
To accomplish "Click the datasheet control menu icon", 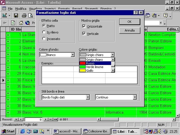I will pyautogui.click(x=4, y=8).
